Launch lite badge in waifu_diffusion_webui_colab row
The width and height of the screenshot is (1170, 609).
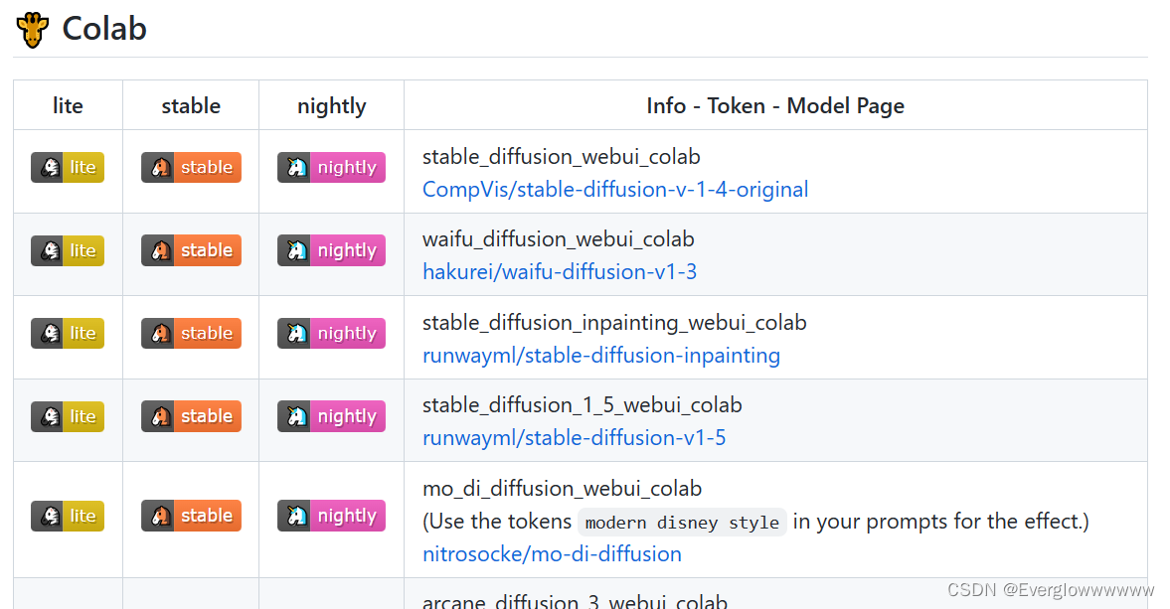pos(68,250)
